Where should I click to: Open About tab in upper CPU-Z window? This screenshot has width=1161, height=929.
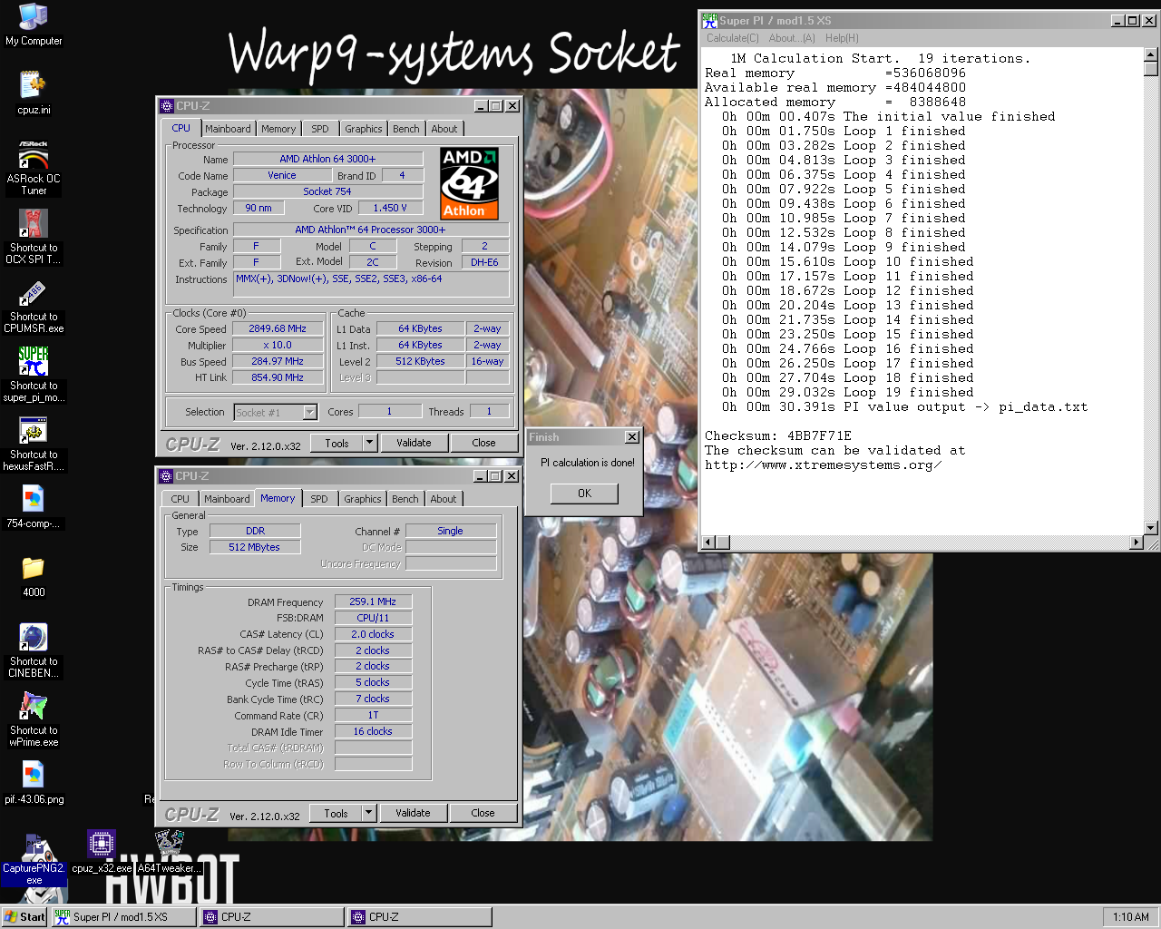pyautogui.click(x=444, y=129)
